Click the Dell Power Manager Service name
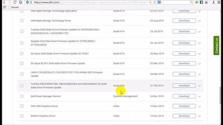 [46, 96]
